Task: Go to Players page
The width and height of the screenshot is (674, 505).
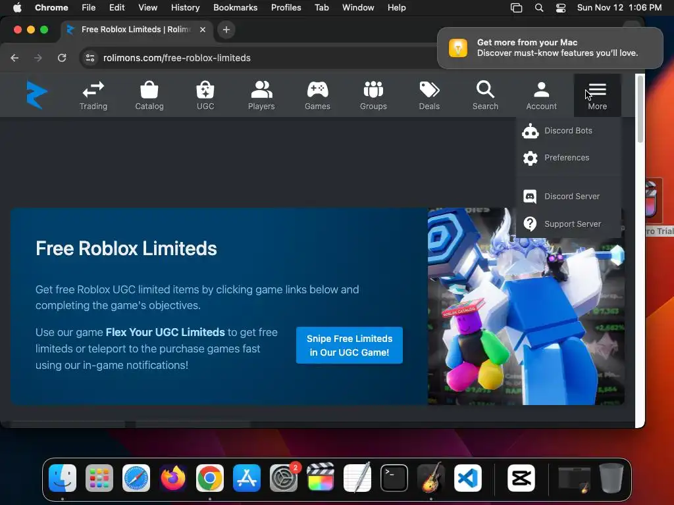Action: pyautogui.click(x=261, y=95)
